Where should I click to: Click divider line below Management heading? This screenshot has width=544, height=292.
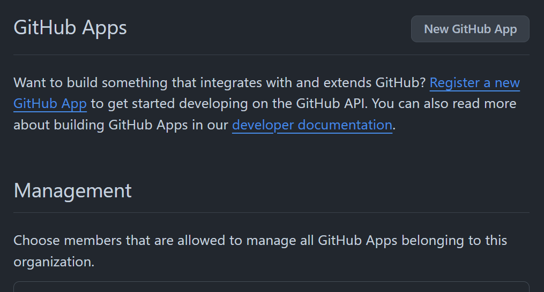(x=271, y=212)
